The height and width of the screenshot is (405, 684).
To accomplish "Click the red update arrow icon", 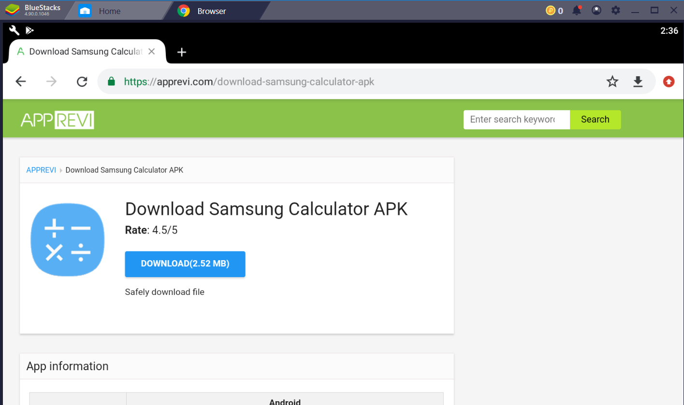I will [669, 82].
